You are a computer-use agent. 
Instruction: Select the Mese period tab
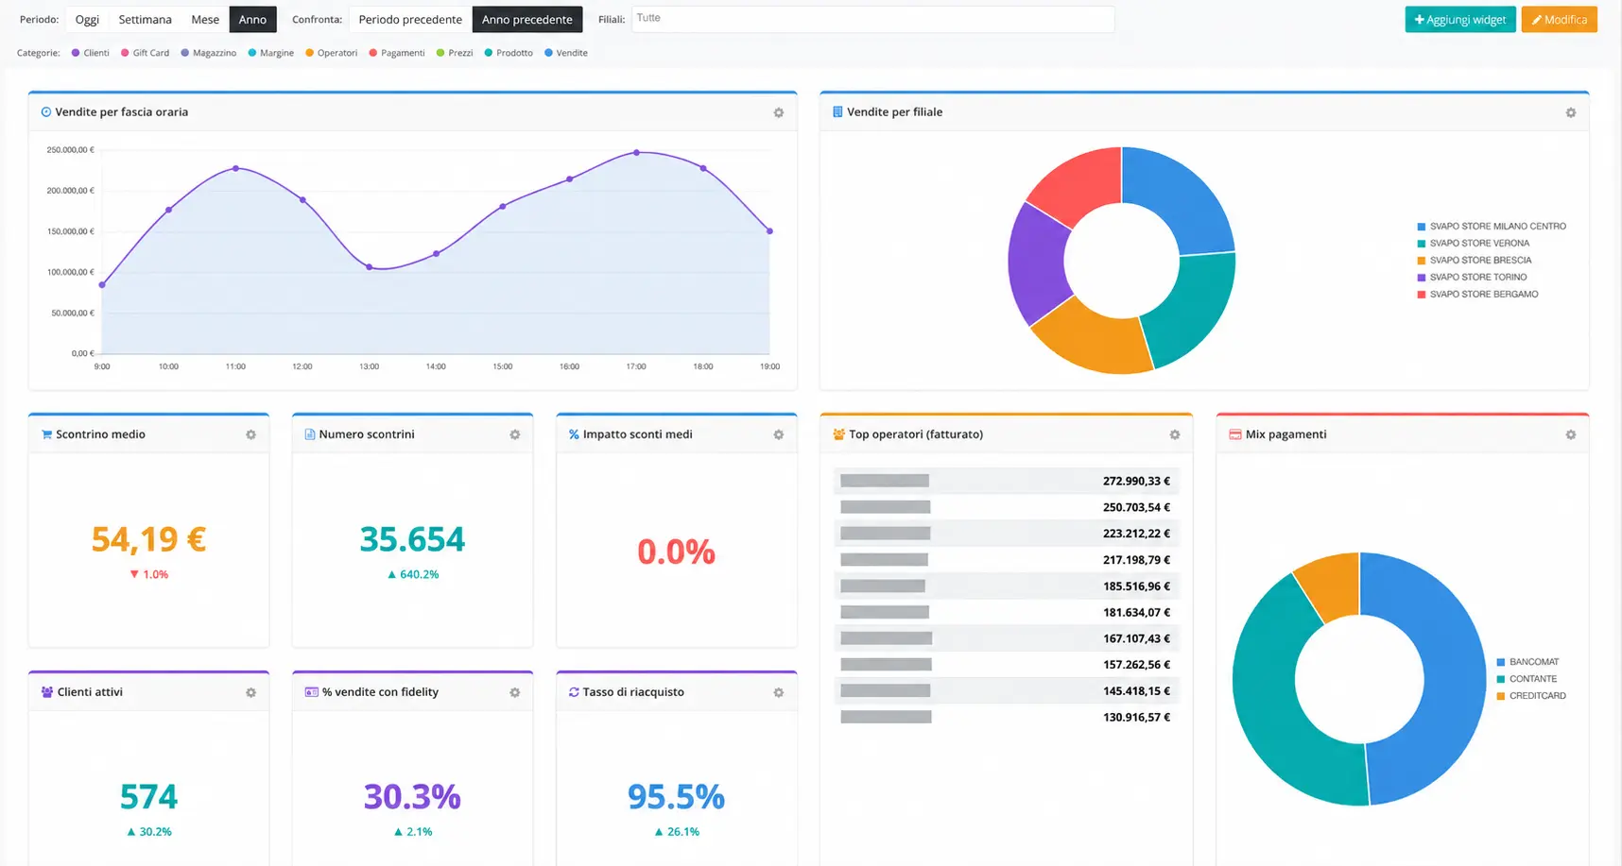tap(205, 19)
